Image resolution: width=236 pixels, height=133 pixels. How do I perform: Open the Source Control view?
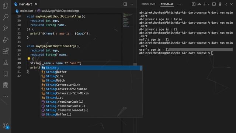(x=6, y=28)
